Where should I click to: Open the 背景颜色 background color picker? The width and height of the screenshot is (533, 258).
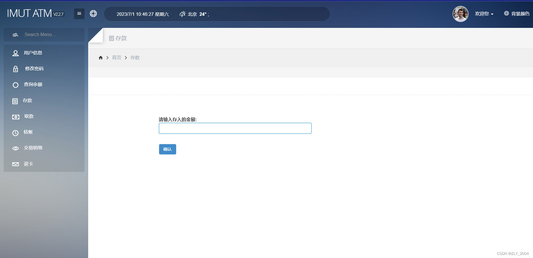(x=517, y=13)
